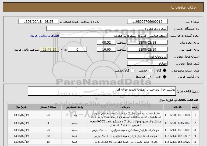
Task: Click the جعبه unit in row 3
Action: pos(74,130)
